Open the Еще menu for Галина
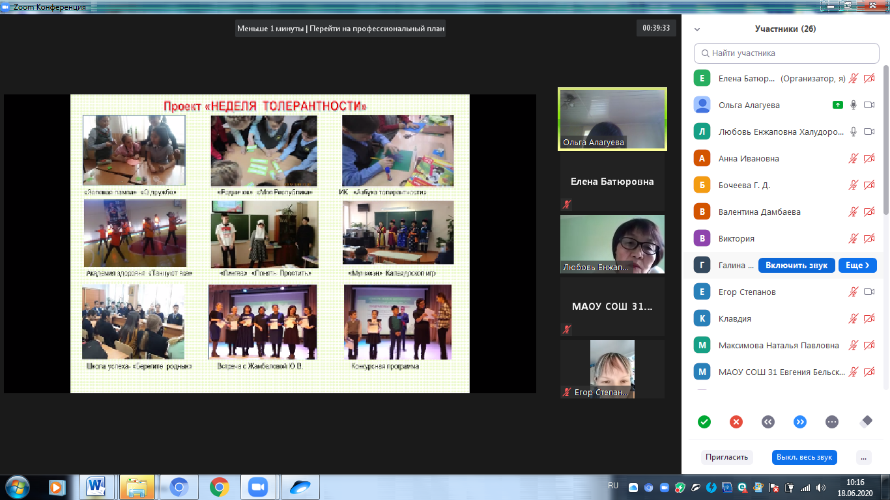Viewport: 890px width, 500px height. click(x=857, y=266)
